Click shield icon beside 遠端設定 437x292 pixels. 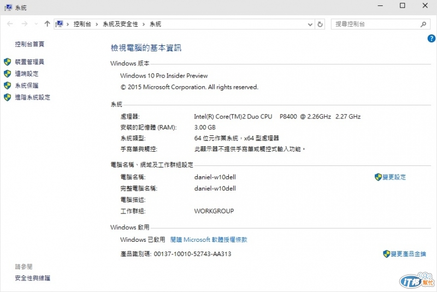pyautogui.click(x=7, y=74)
